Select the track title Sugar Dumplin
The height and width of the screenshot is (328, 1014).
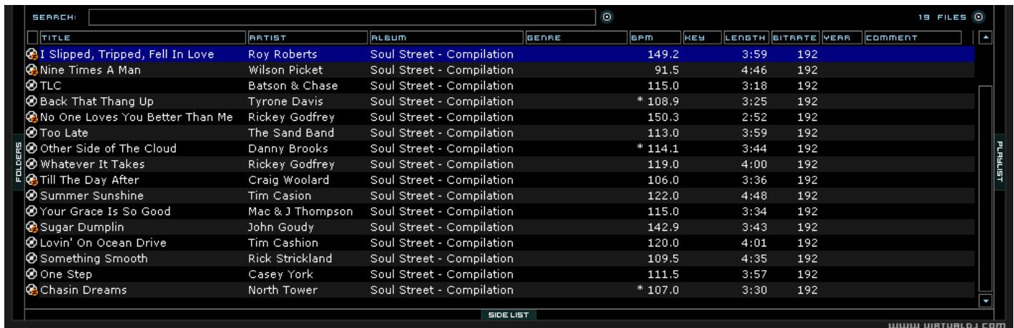point(82,227)
